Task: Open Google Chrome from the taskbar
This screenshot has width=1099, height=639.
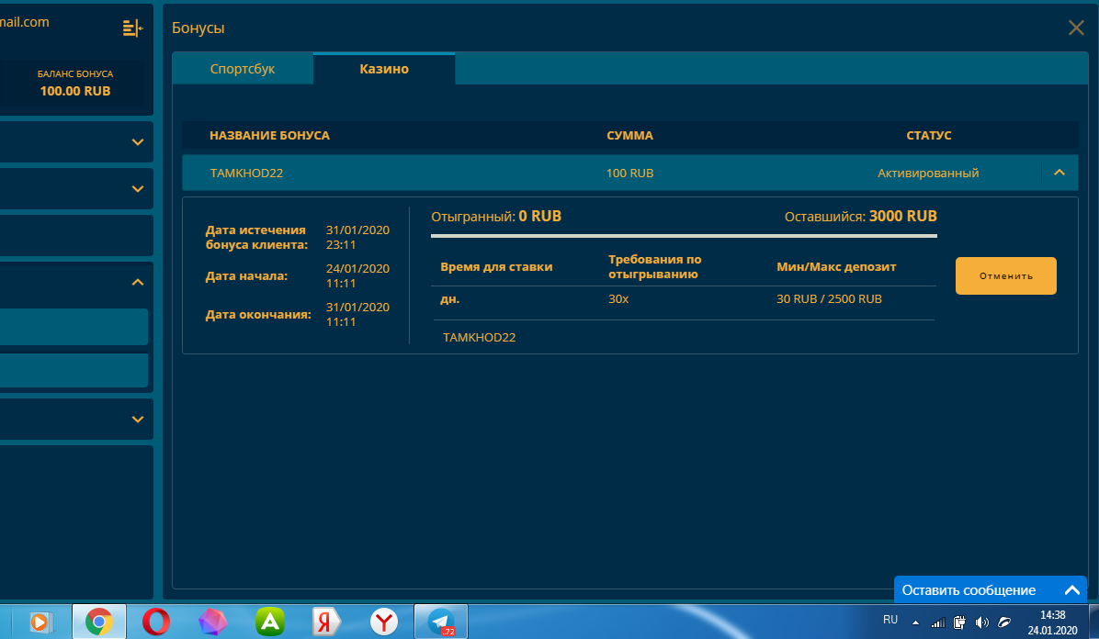Action: tap(99, 622)
